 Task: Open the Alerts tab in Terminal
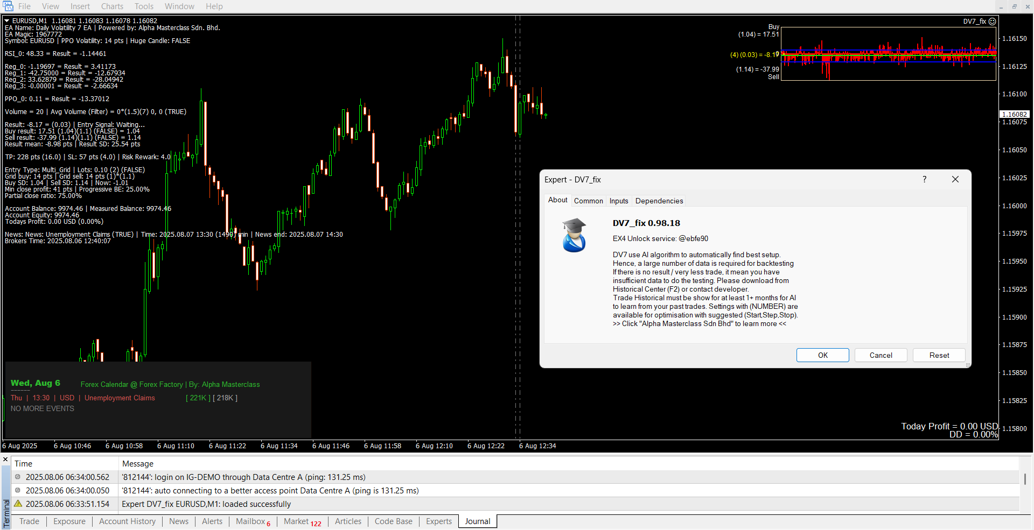(212, 521)
